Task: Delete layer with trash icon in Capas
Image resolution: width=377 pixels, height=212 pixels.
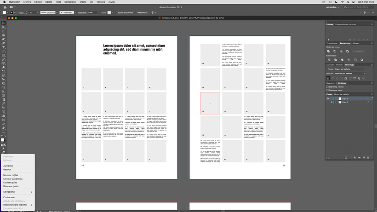Action: coord(368,158)
